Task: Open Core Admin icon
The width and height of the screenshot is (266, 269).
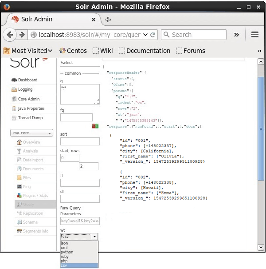Action: point(14,99)
